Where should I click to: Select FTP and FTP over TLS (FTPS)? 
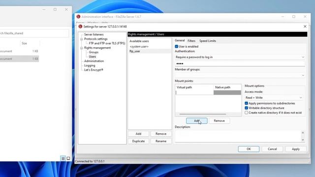point(107,43)
